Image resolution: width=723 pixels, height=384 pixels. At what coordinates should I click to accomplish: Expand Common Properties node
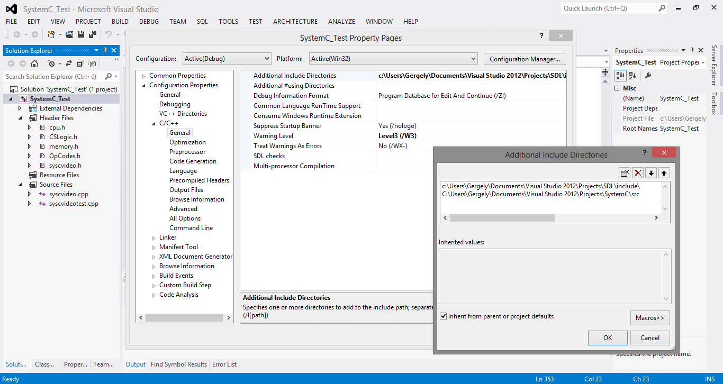coord(143,76)
